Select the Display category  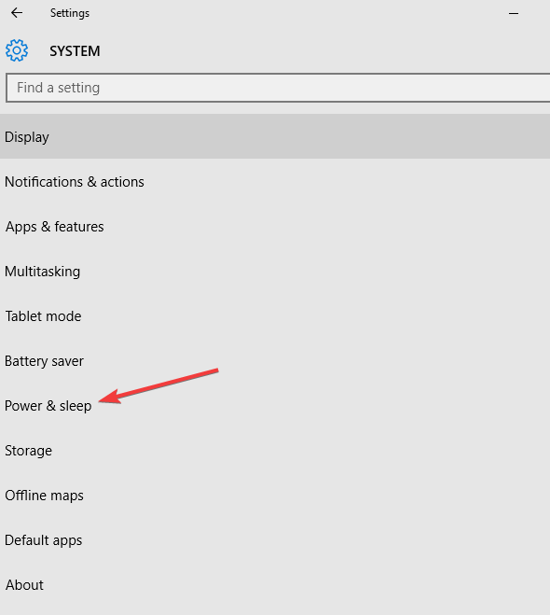coord(275,136)
